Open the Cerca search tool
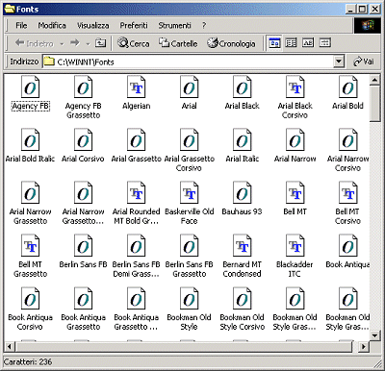Screen dimensions: 385x371 coord(134,43)
